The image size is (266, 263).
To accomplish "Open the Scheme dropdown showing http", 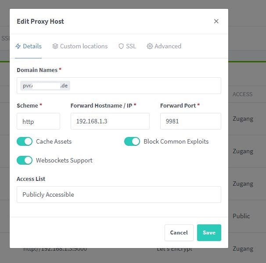I will pyautogui.click(x=38, y=121).
